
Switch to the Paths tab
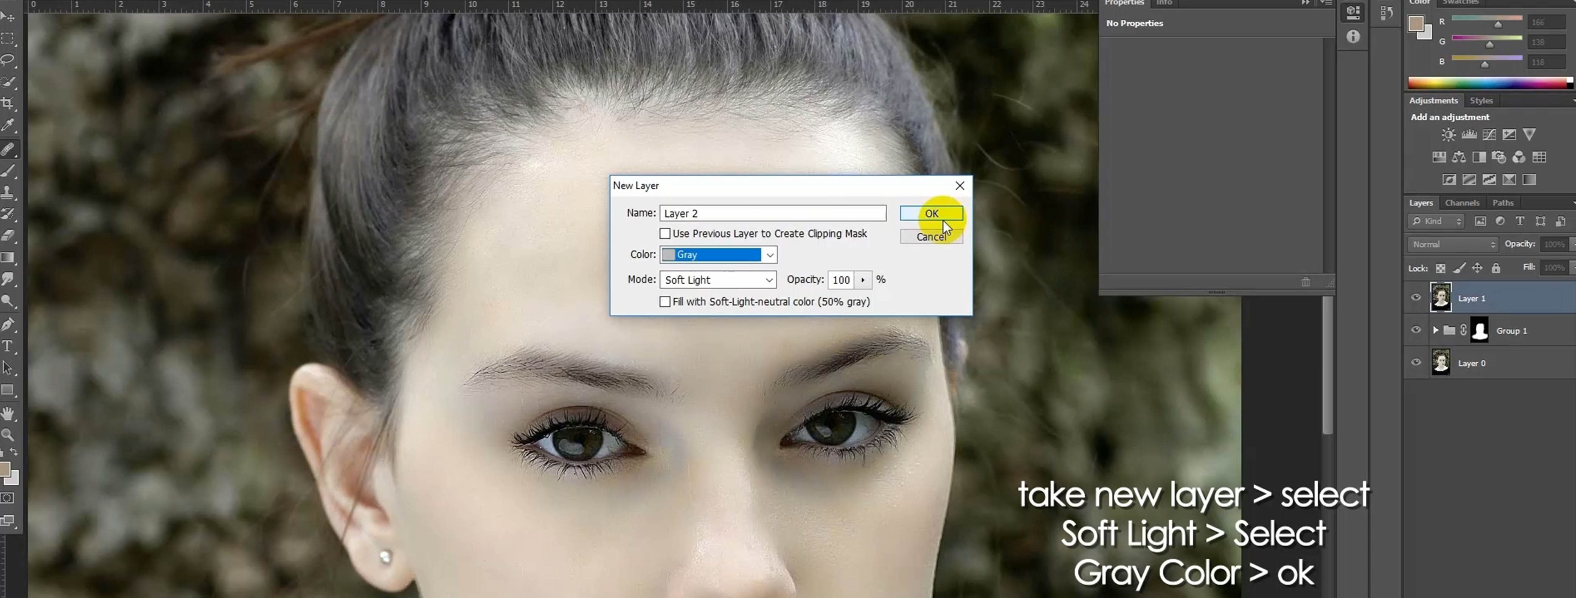[1503, 203]
